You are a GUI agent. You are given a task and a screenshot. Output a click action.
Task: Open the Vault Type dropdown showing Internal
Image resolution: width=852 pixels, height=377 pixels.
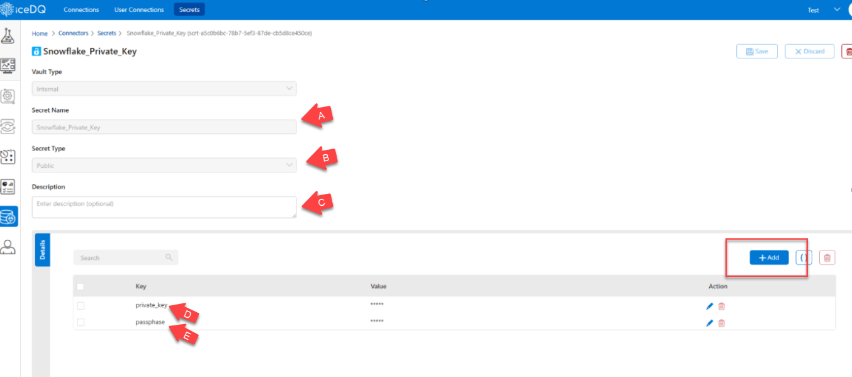[164, 88]
